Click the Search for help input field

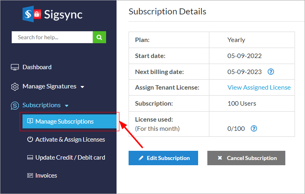pos(52,37)
